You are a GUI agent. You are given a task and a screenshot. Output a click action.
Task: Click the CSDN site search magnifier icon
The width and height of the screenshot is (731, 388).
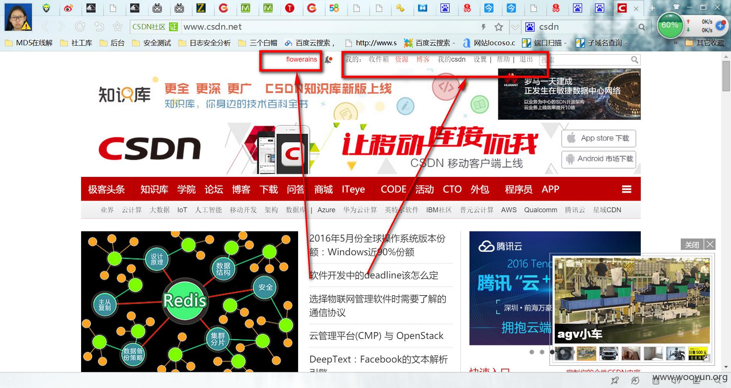[x=635, y=60]
